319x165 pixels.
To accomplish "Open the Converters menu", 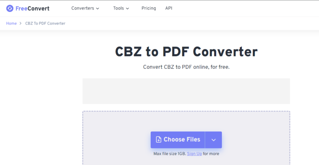I will click(x=85, y=8).
